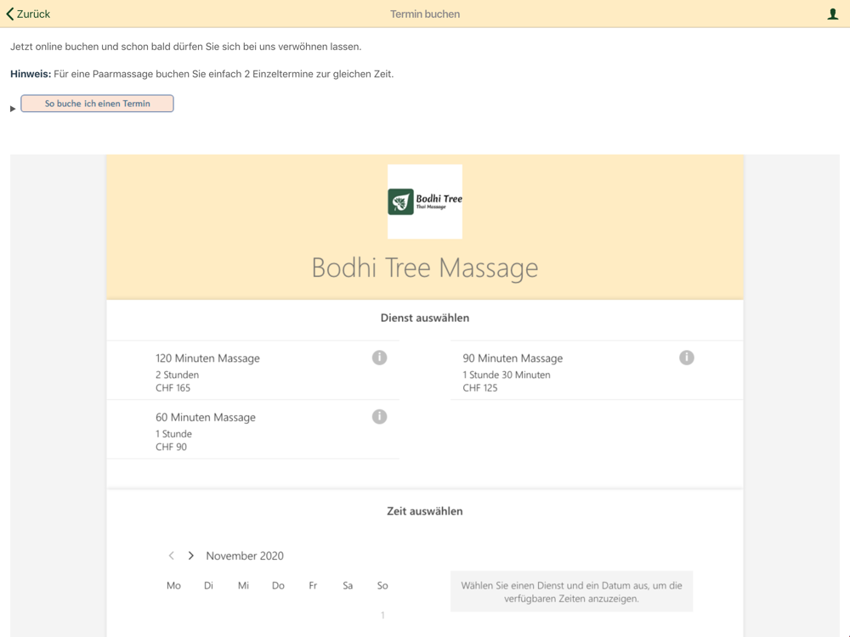Image resolution: width=850 pixels, height=637 pixels.
Task: Click the 1 Stunde 30 Minuten duration
Action: pos(507,375)
